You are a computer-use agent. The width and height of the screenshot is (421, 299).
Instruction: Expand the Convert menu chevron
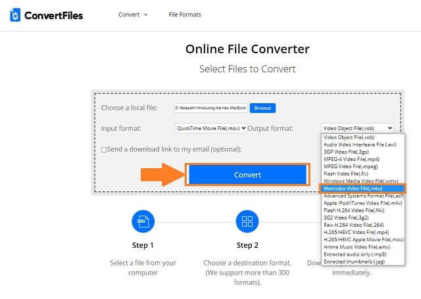pyautogui.click(x=146, y=14)
